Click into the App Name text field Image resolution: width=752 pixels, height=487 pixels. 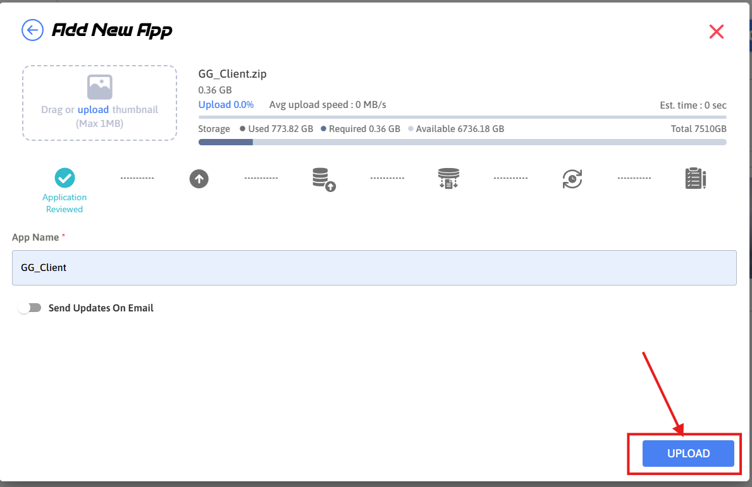pyautogui.click(x=374, y=268)
